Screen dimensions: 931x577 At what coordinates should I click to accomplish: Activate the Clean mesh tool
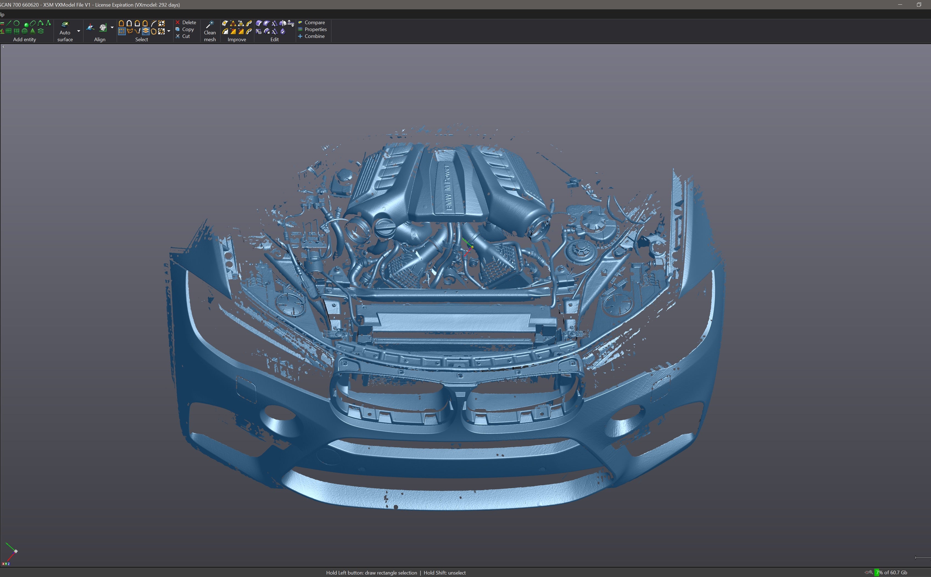pos(210,29)
